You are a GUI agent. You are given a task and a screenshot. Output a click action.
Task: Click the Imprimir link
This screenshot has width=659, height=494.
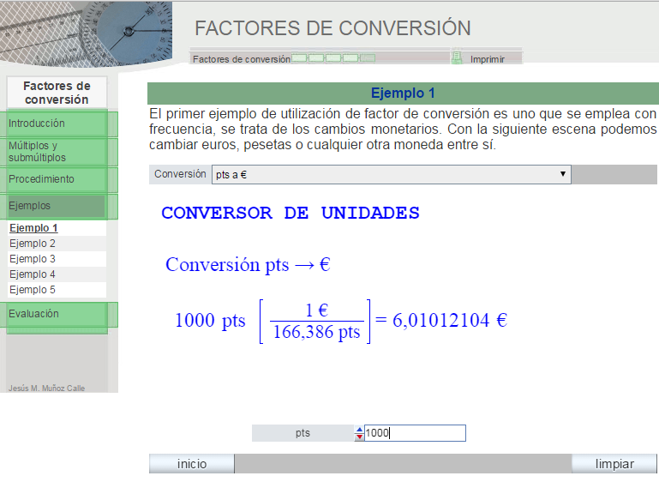click(488, 59)
